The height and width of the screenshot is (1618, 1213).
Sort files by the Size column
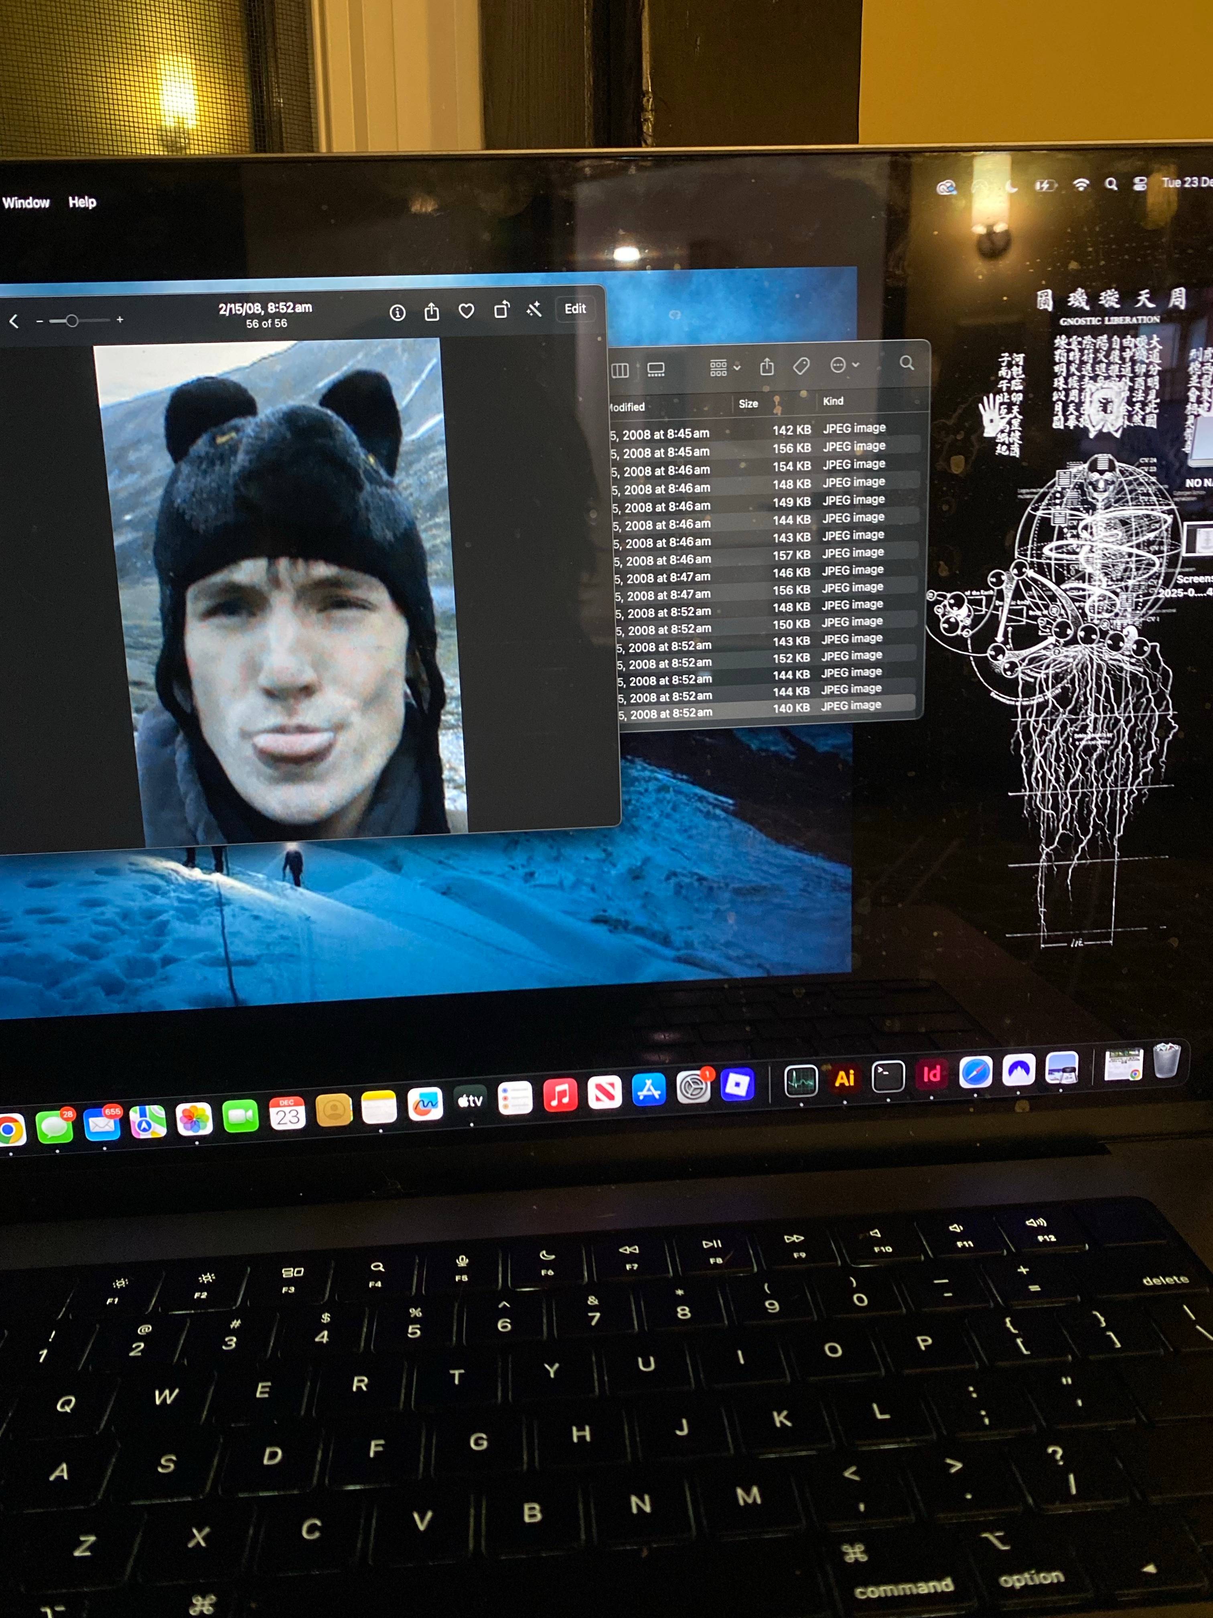pos(748,404)
